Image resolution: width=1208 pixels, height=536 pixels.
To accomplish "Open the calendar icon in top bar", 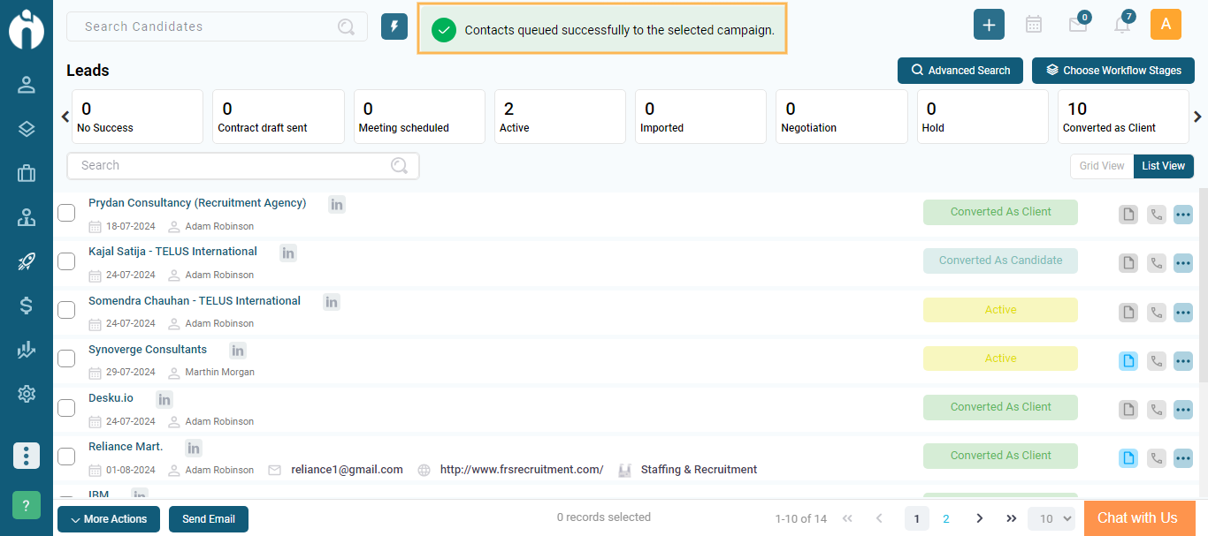I will coord(1033,25).
